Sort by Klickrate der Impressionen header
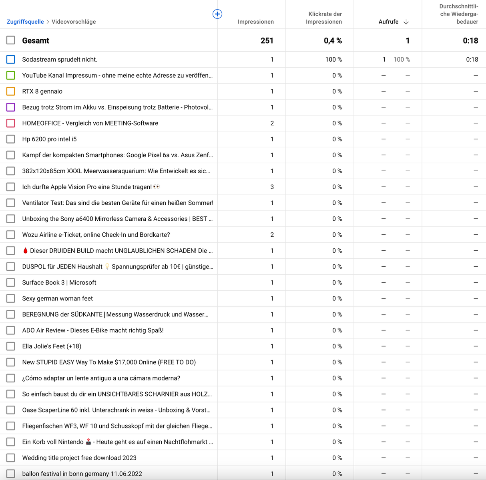The height and width of the screenshot is (480, 486). [323, 18]
